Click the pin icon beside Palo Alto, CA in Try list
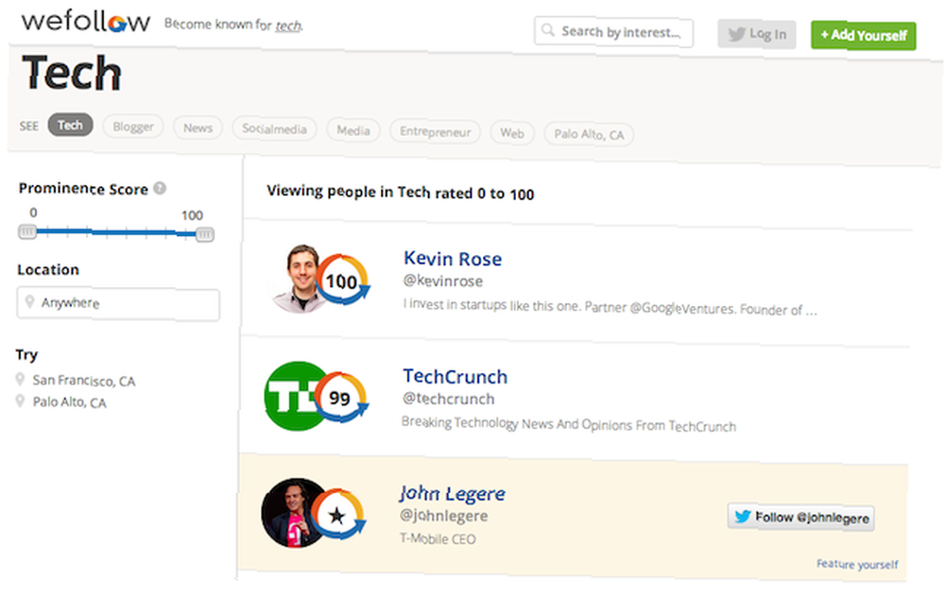This screenshot has width=945, height=595. [x=21, y=401]
